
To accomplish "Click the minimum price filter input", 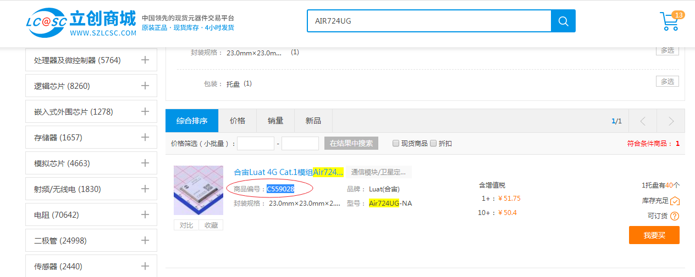I will 256,144.
